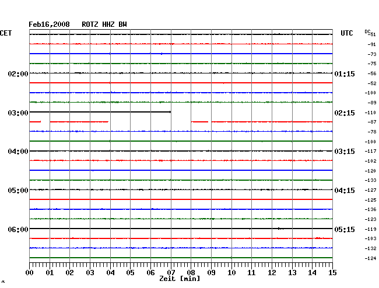The height and width of the screenshot is (288, 379).
Task: Click DC offset value -117
Action: tap(370, 151)
